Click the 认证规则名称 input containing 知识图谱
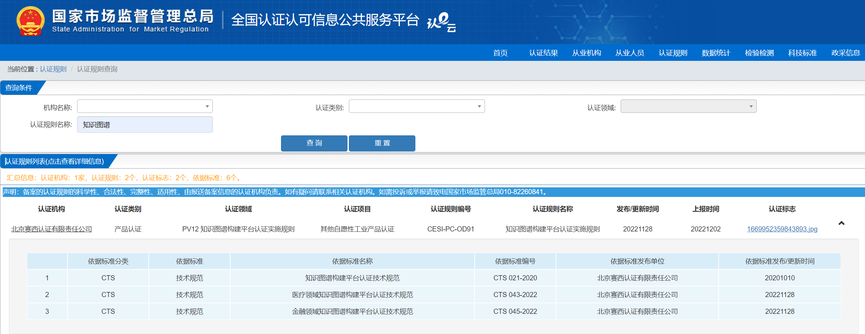The height and width of the screenshot is (334, 865). pyautogui.click(x=145, y=124)
